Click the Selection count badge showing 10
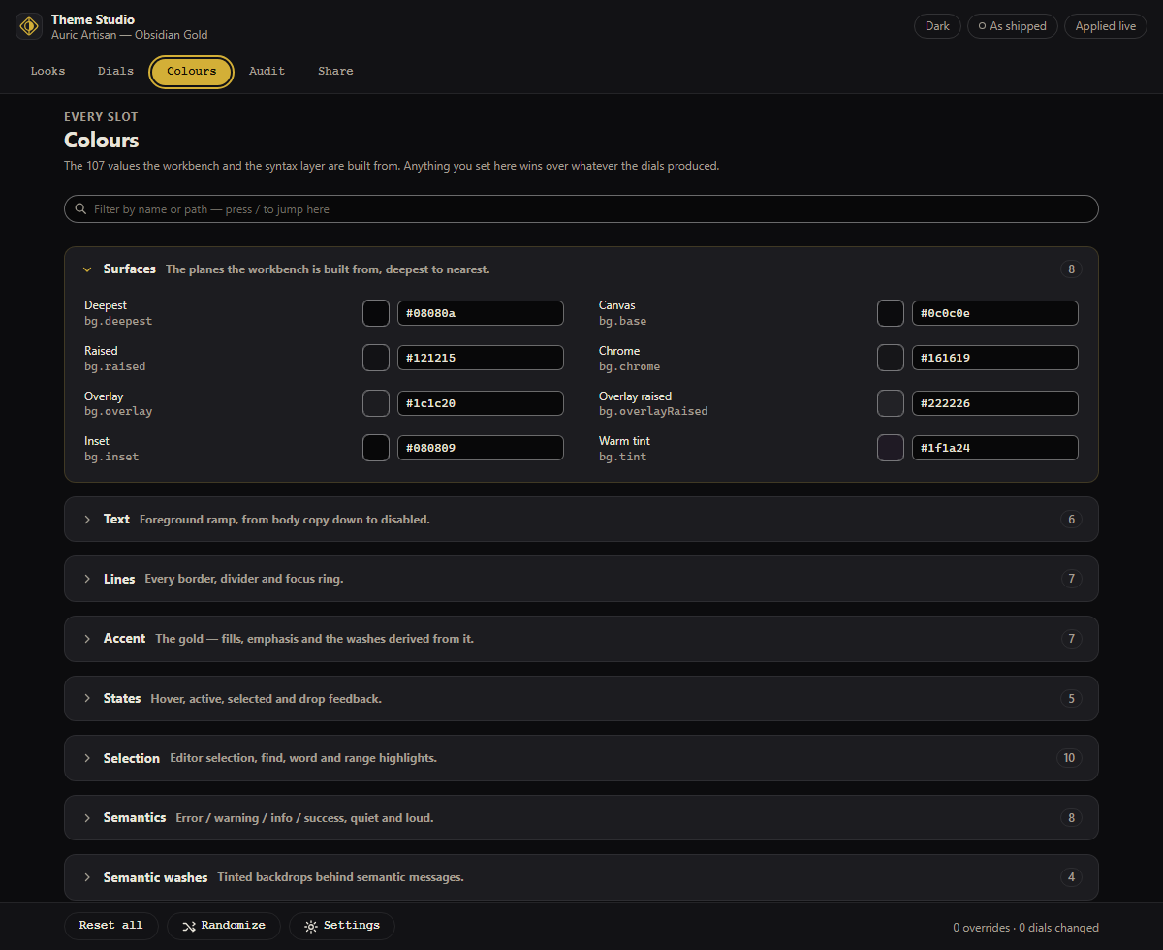Image resolution: width=1163 pixels, height=950 pixels. point(1069,758)
